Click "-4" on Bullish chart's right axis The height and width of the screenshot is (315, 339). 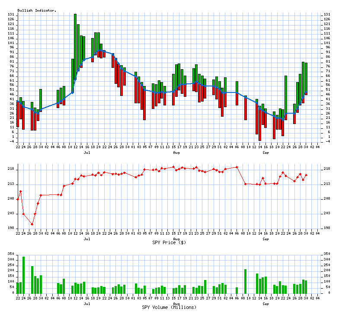[327, 141]
